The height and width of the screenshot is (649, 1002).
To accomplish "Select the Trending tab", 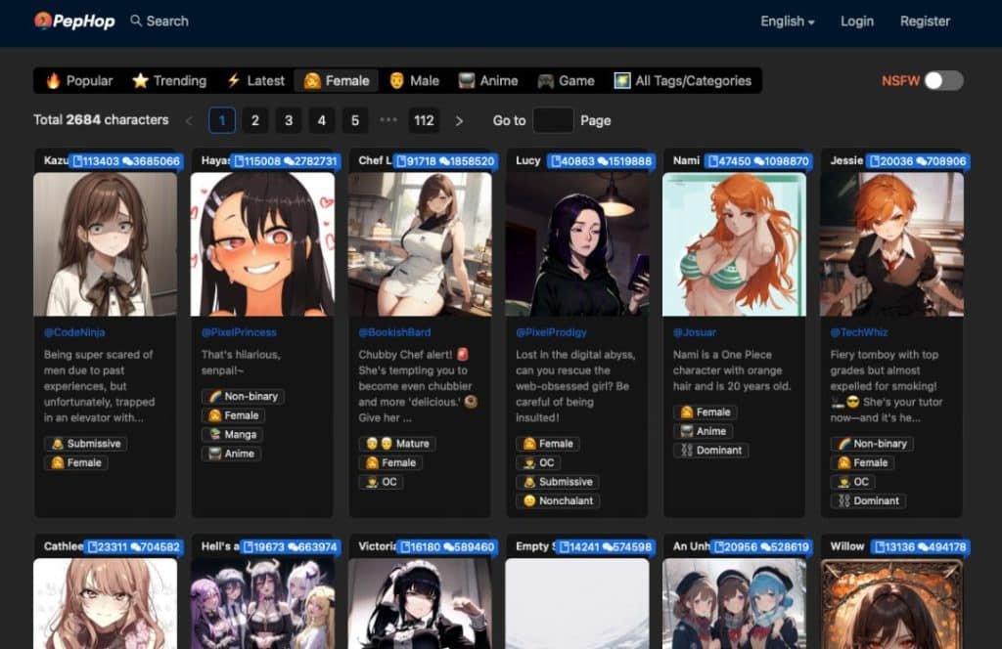I will [169, 81].
